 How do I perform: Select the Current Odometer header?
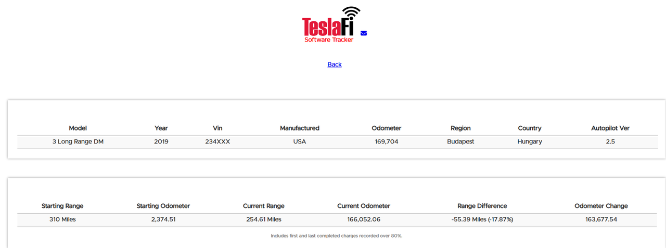pyautogui.click(x=364, y=206)
